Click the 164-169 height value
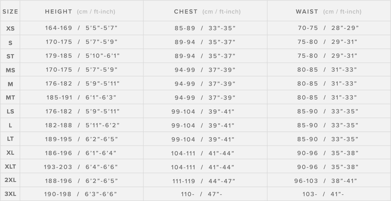The width and height of the screenshot is (391, 201). point(58,28)
